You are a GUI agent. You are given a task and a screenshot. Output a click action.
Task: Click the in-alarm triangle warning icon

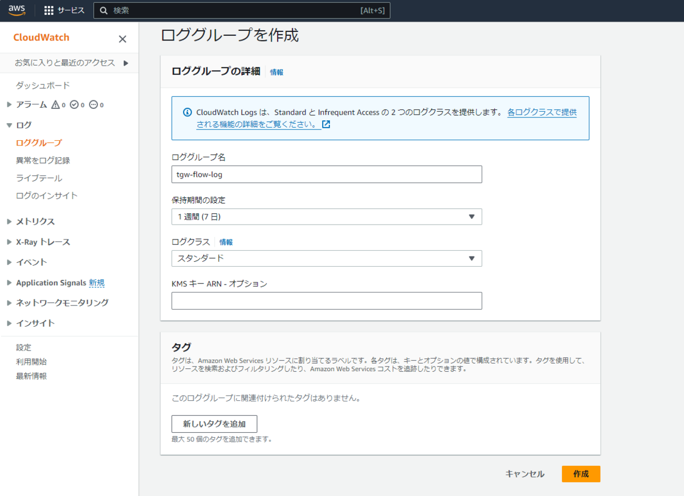click(x=55, y=105)
